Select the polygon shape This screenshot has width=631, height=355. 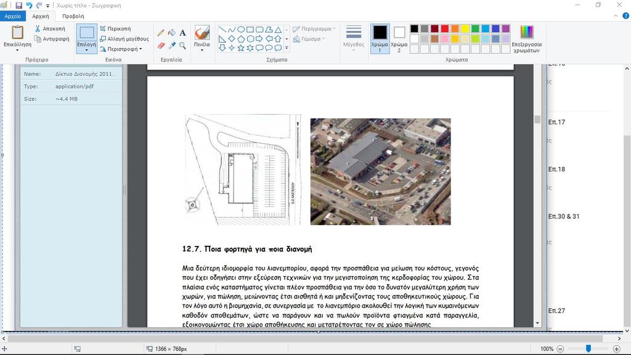click(269, 30)
